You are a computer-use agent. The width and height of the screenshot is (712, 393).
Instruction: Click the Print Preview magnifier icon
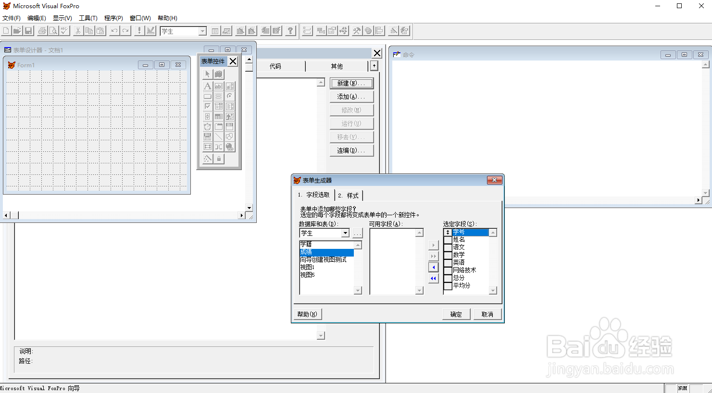tap(53, 31)
